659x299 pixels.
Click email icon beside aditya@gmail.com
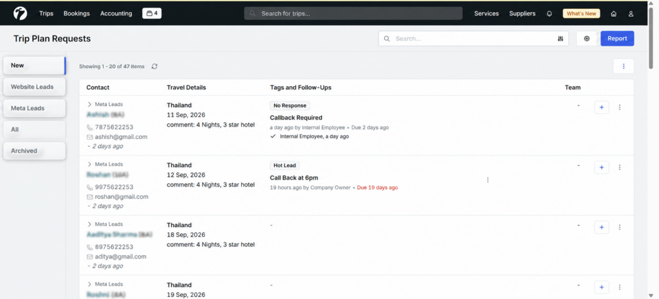pyautogui.click(x=89, y=257)
